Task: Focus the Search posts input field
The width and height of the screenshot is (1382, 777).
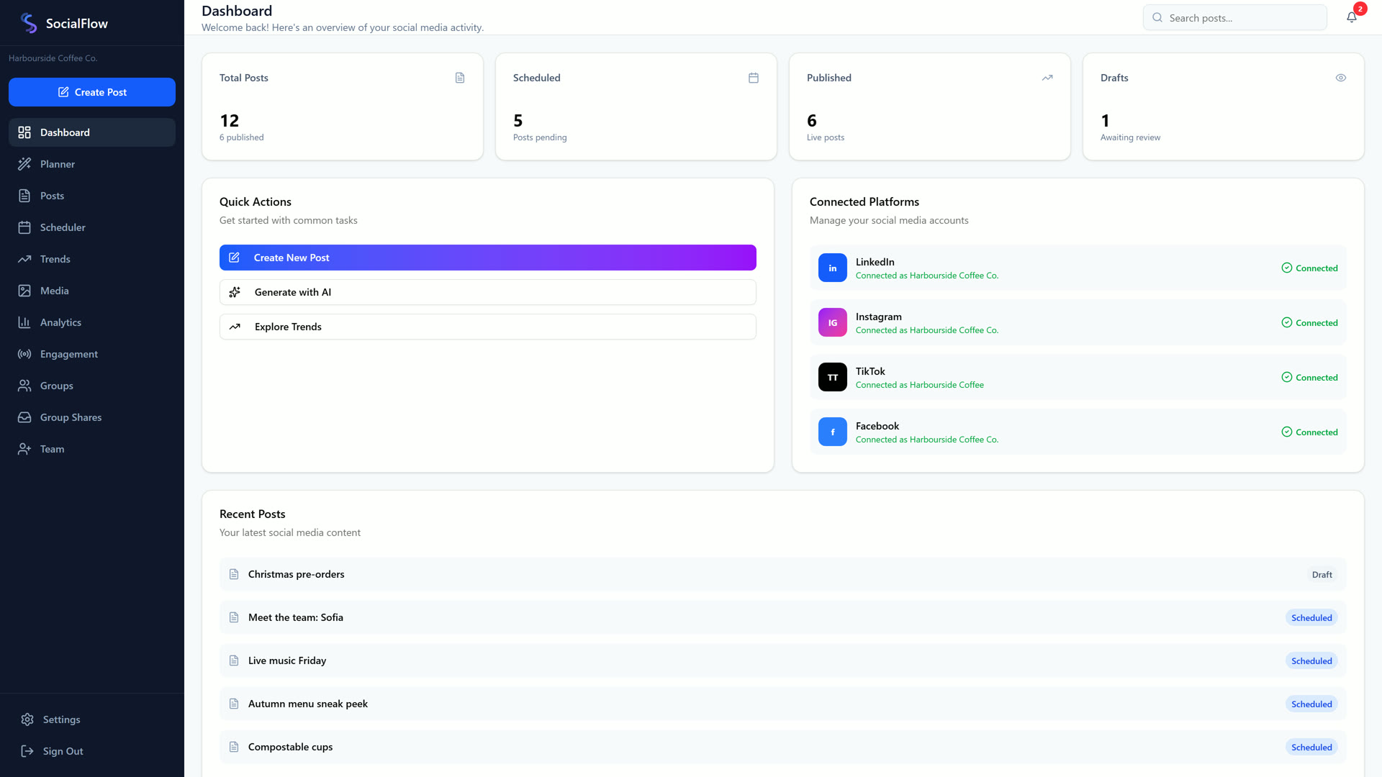Action: pyautogui.click(x=1235, y=17)
